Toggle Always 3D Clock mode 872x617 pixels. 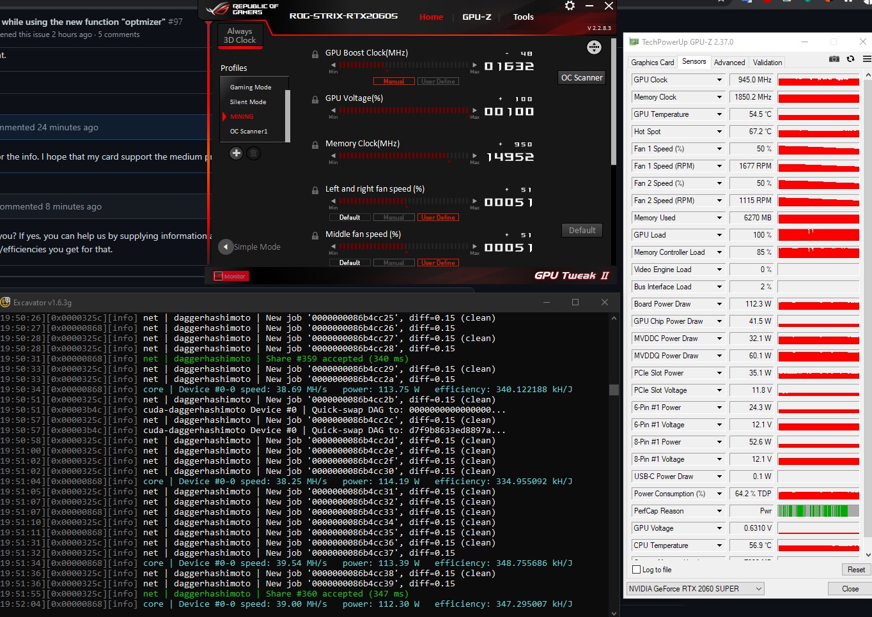point(240,35)
